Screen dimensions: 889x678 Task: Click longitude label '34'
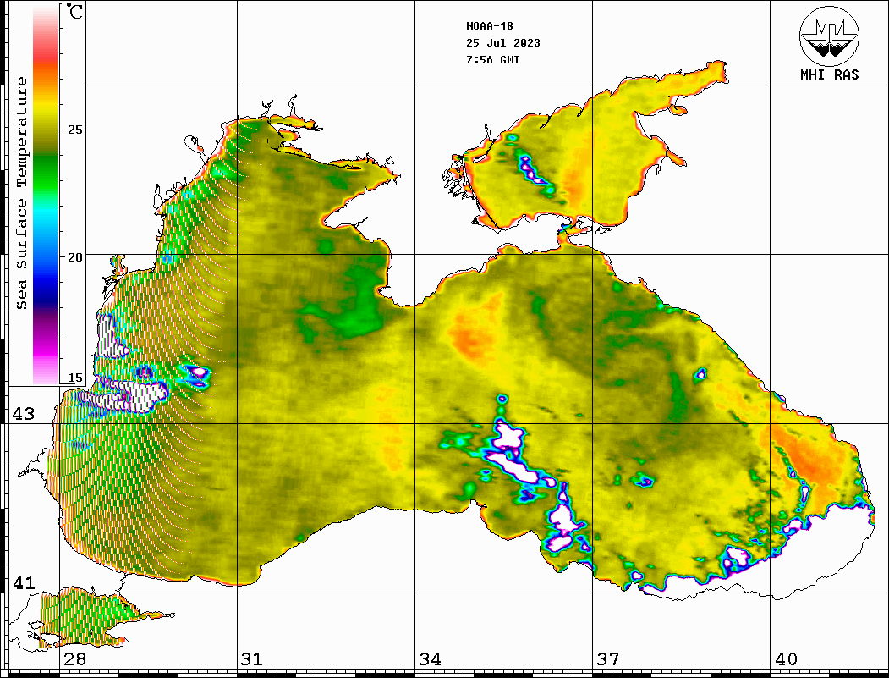pos(430,659)
